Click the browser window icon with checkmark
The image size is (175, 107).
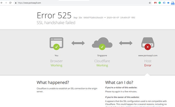pos(57,43)
